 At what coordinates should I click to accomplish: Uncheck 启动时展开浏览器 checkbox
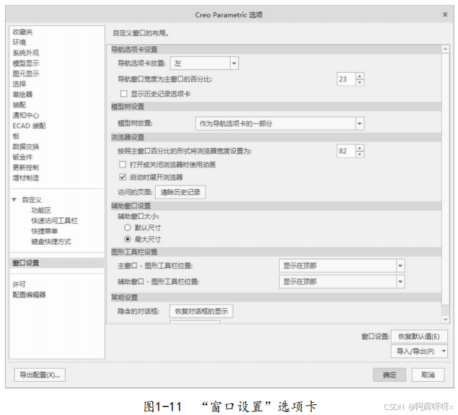[x=123, y=177]
